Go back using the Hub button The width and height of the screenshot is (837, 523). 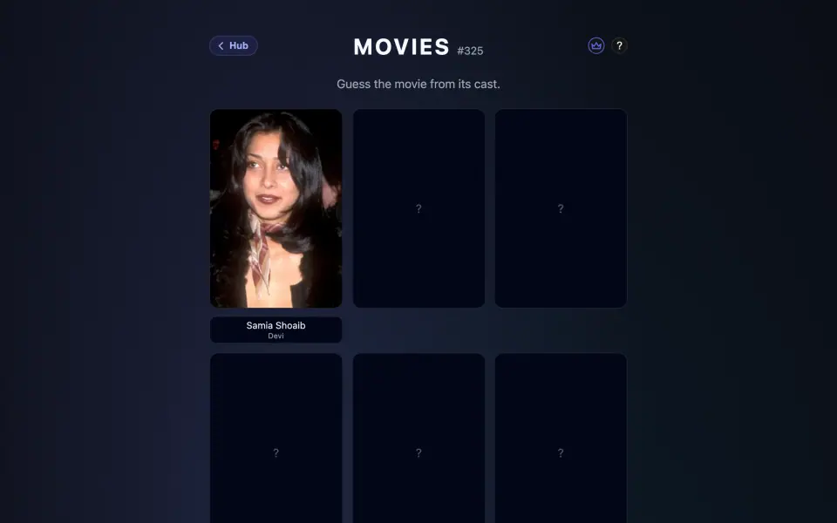tap(234, 46)
